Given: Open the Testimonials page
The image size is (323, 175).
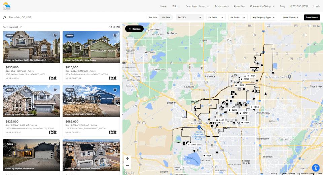Looking at the screenshot, I should click(x=221, y=6).
